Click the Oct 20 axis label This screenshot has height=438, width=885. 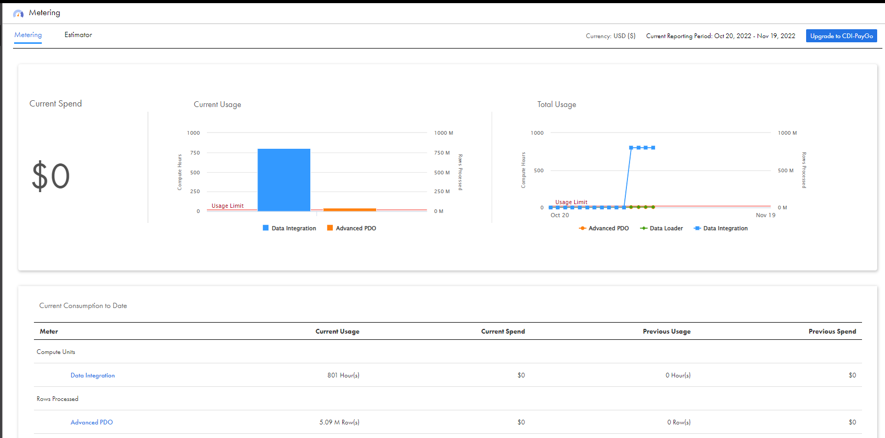point(560,215)
